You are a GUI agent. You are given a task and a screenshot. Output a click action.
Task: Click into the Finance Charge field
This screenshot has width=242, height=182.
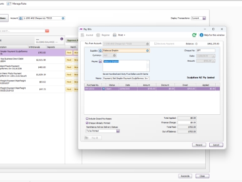click(187, 122)
